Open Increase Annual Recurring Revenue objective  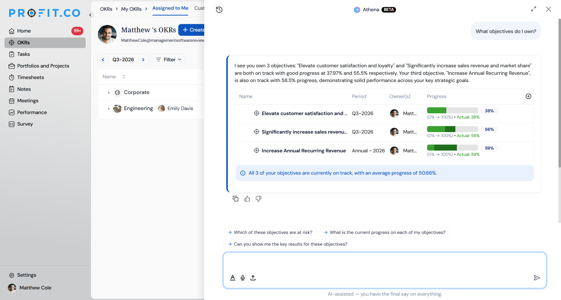(x=304, y=151)
